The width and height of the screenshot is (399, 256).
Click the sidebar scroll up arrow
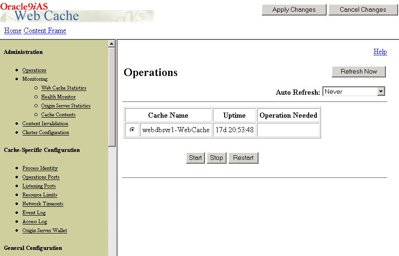pos(112,44)
